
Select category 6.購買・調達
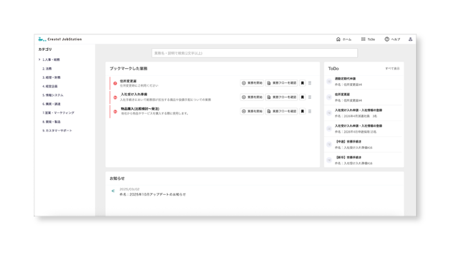(x=51, y=104)
